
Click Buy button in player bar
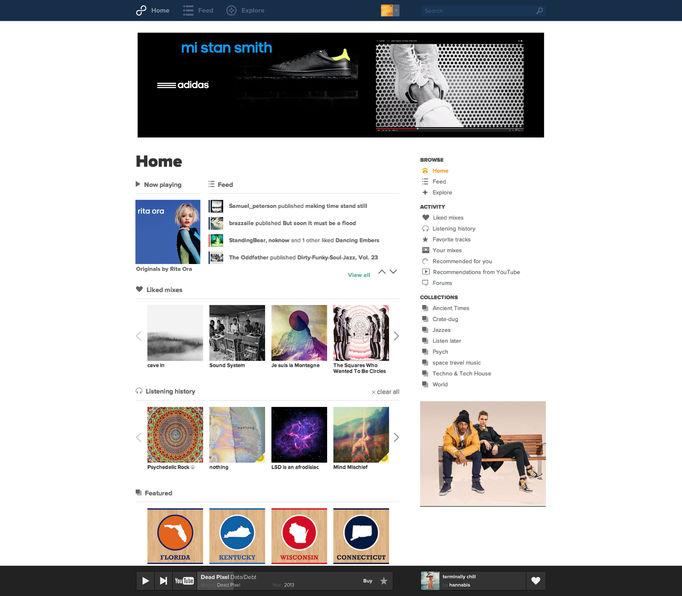coord(367,581)
